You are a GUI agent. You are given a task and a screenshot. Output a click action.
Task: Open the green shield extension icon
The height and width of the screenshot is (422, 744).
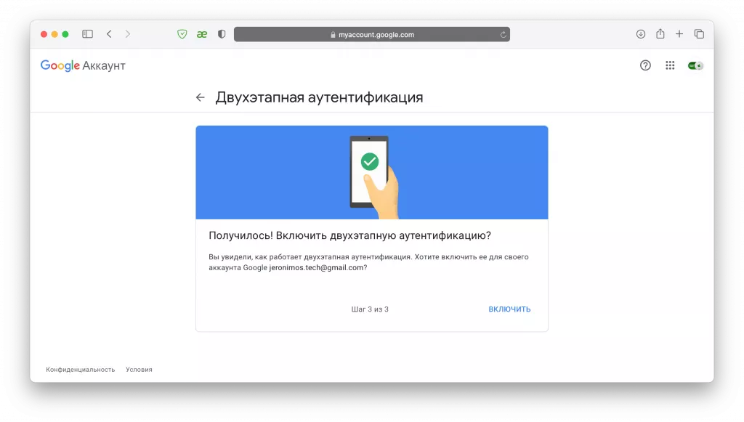[182, 34]
